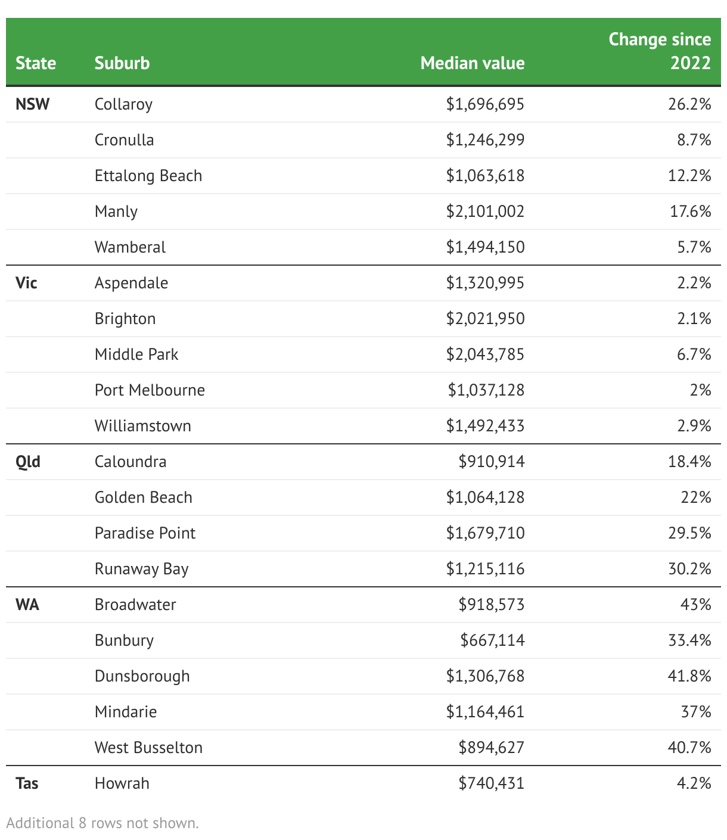Screen dimensions: 727x840
Task: Click the Collaroy suburb cell
Action: point(123,104)
